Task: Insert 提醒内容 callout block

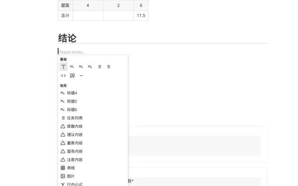Action: tap(93, 126)
